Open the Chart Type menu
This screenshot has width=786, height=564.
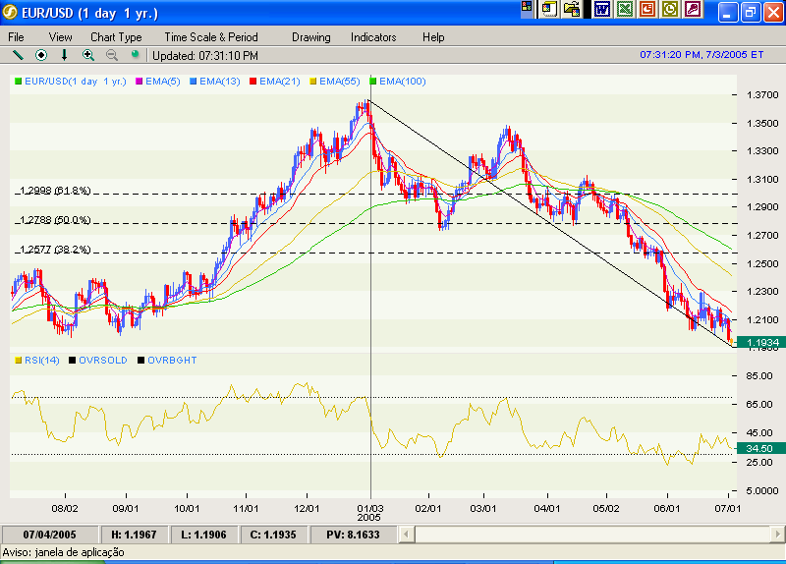[116, 37]
